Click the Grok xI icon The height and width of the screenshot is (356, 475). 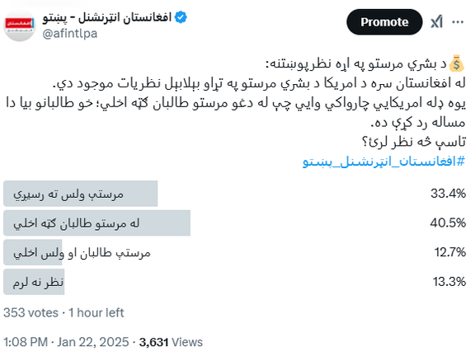pyautogui.click(x=436, y=21)
